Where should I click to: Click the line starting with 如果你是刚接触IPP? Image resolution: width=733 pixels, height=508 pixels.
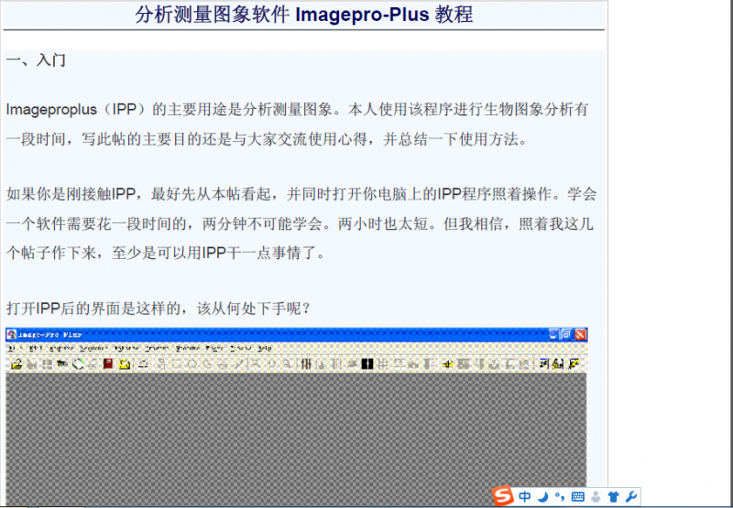tap(301, 194)
